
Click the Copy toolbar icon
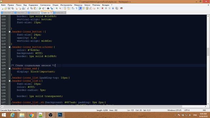pos(31,8)
